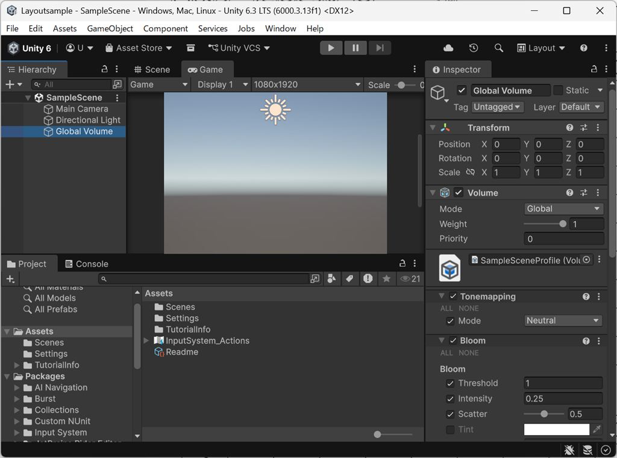Screen dimensions: 617x458
Task: Open the Layout dropdown
Action: tap(540, 48)
